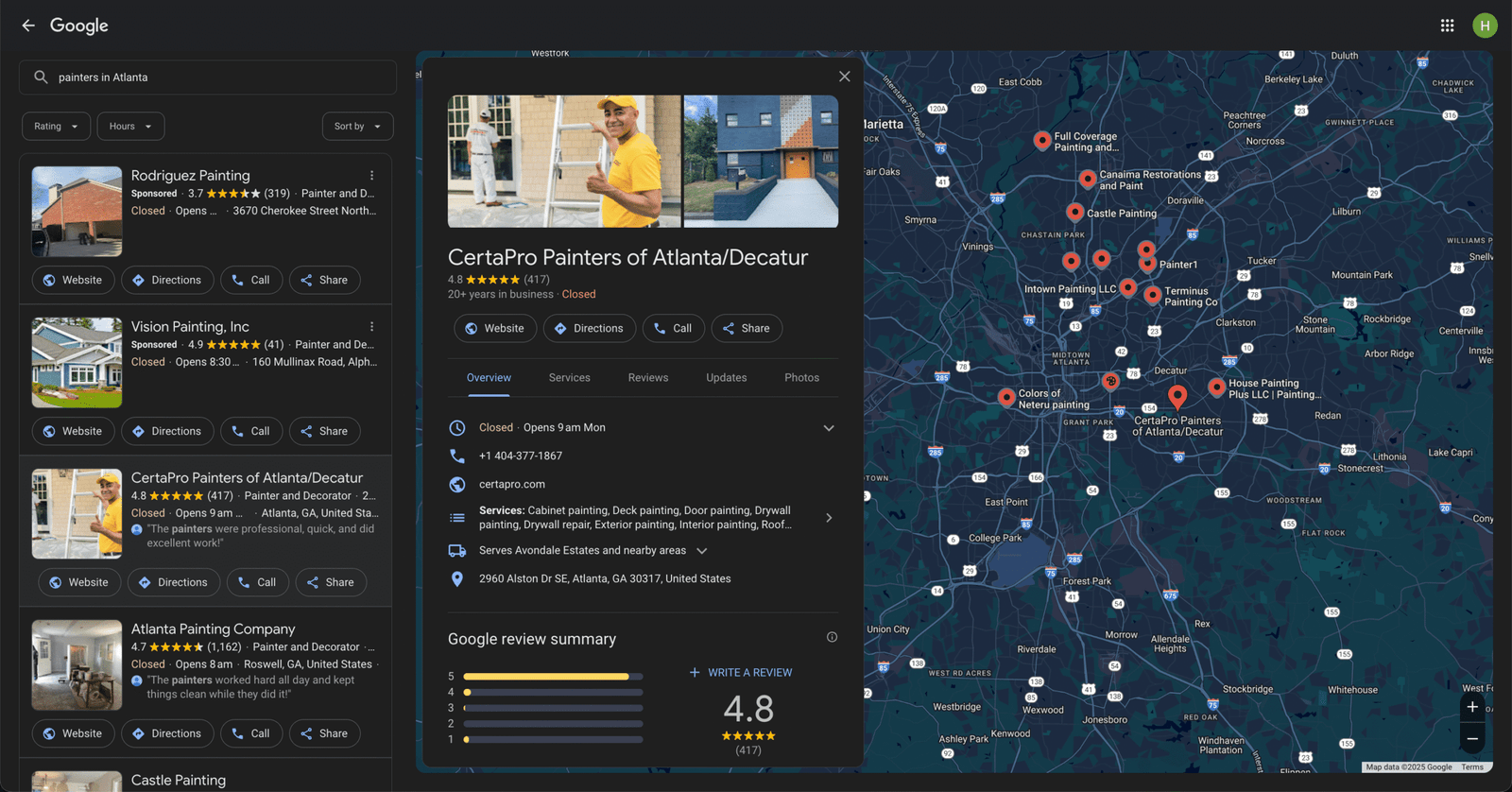Zoom in on the map
Viewport: 1512px width, 792px height.
pos(1472,707)
